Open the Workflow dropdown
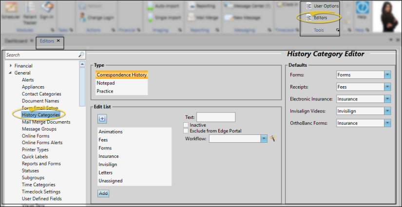The height and width of the screenshot is (207, 402). click(x=264, y=139)
